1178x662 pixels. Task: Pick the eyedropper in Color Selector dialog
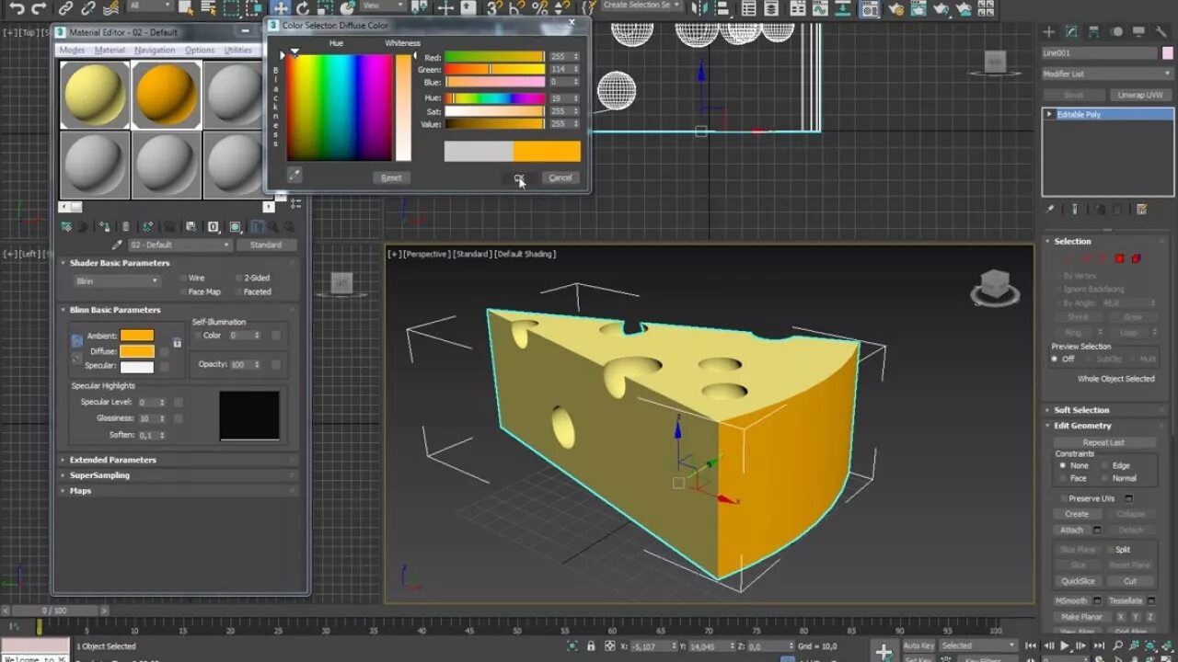tap(294, 175)
